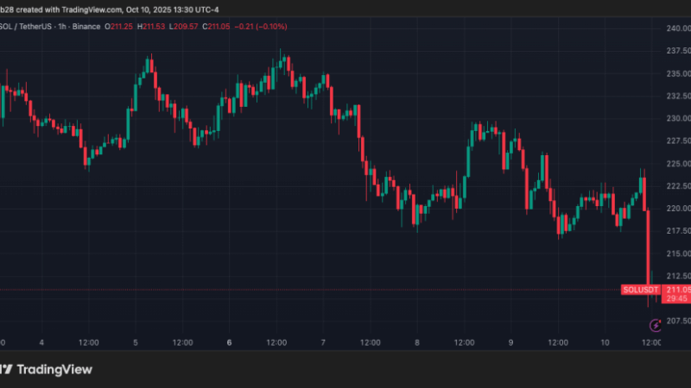Click the current price tag 211.05
This screenshot has width=691, height=388.
coord(676,290)
